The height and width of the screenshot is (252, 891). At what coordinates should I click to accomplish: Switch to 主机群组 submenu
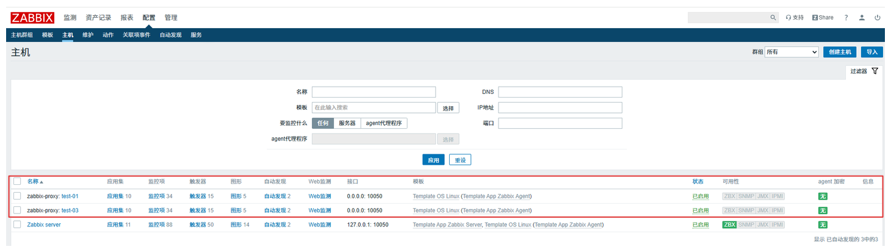22,35
